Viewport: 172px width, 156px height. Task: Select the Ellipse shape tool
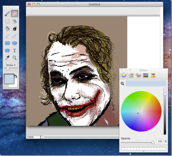[x=15, y=43]
